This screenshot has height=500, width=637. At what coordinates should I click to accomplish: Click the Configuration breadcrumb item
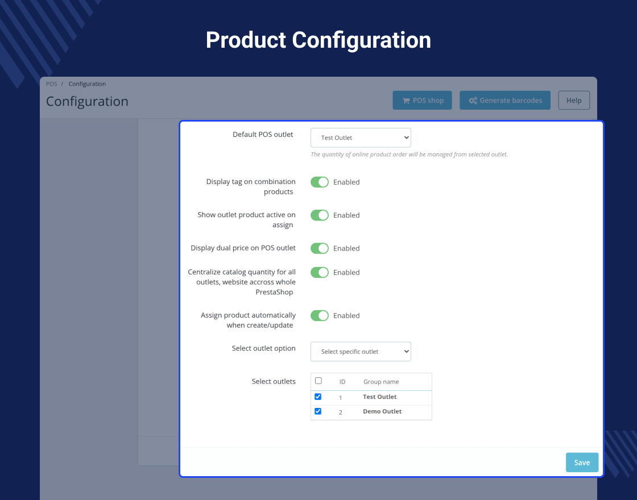(87, 84)
